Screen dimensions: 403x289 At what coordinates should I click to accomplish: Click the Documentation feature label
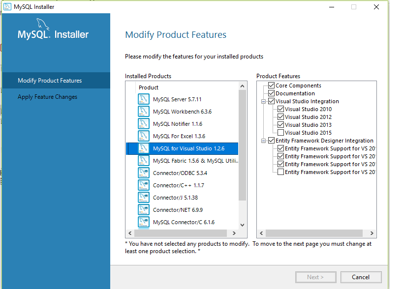click(x=295, y=93)
